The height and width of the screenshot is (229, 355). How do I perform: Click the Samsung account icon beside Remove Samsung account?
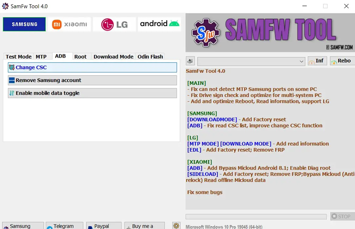point(12,80)
